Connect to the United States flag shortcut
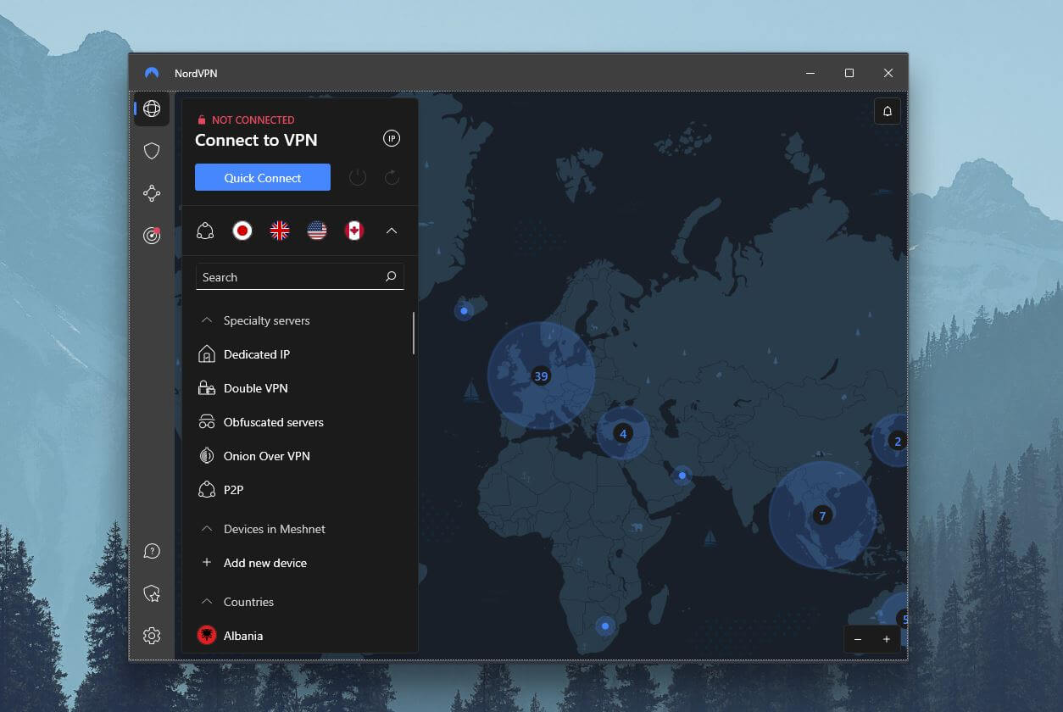 (x=317, y=231)
